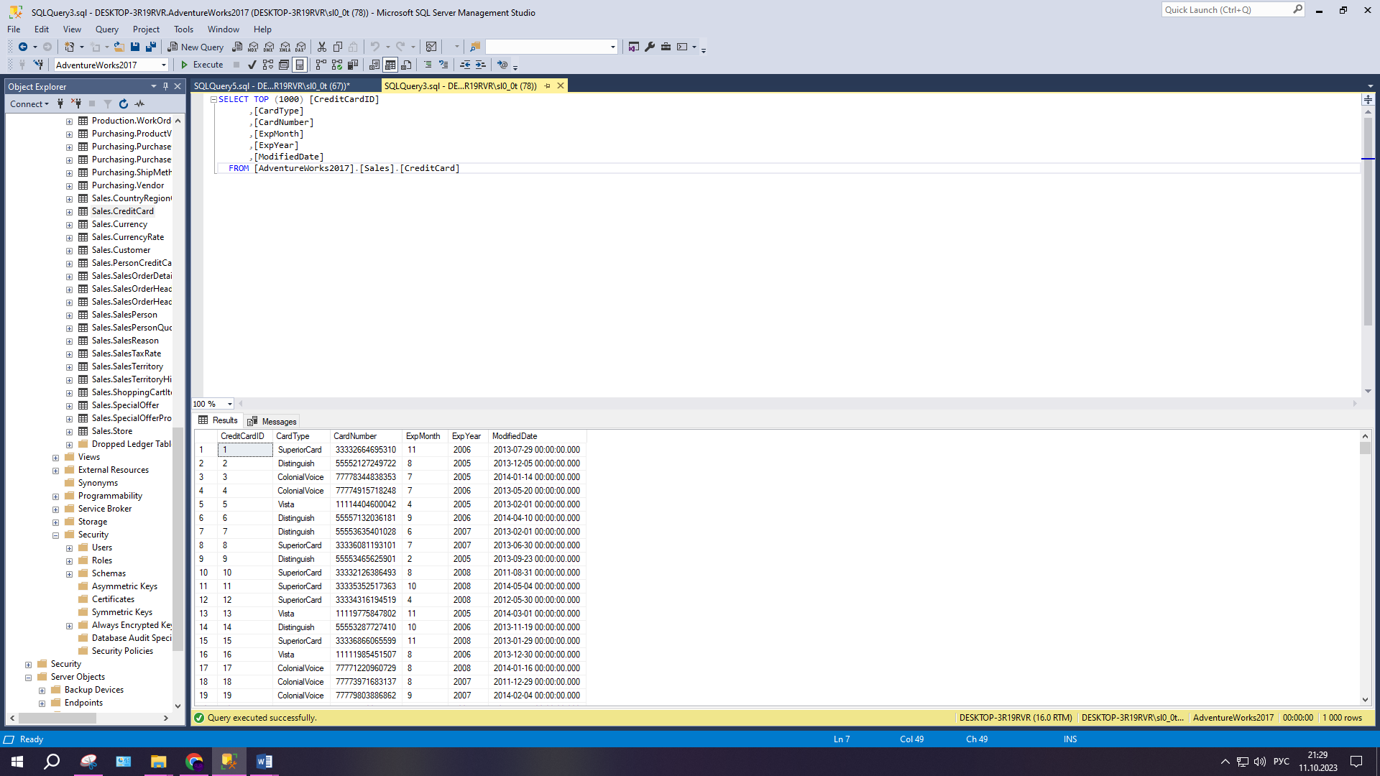Open a Database Engine Query via toolbar icon

coord(237,47)
